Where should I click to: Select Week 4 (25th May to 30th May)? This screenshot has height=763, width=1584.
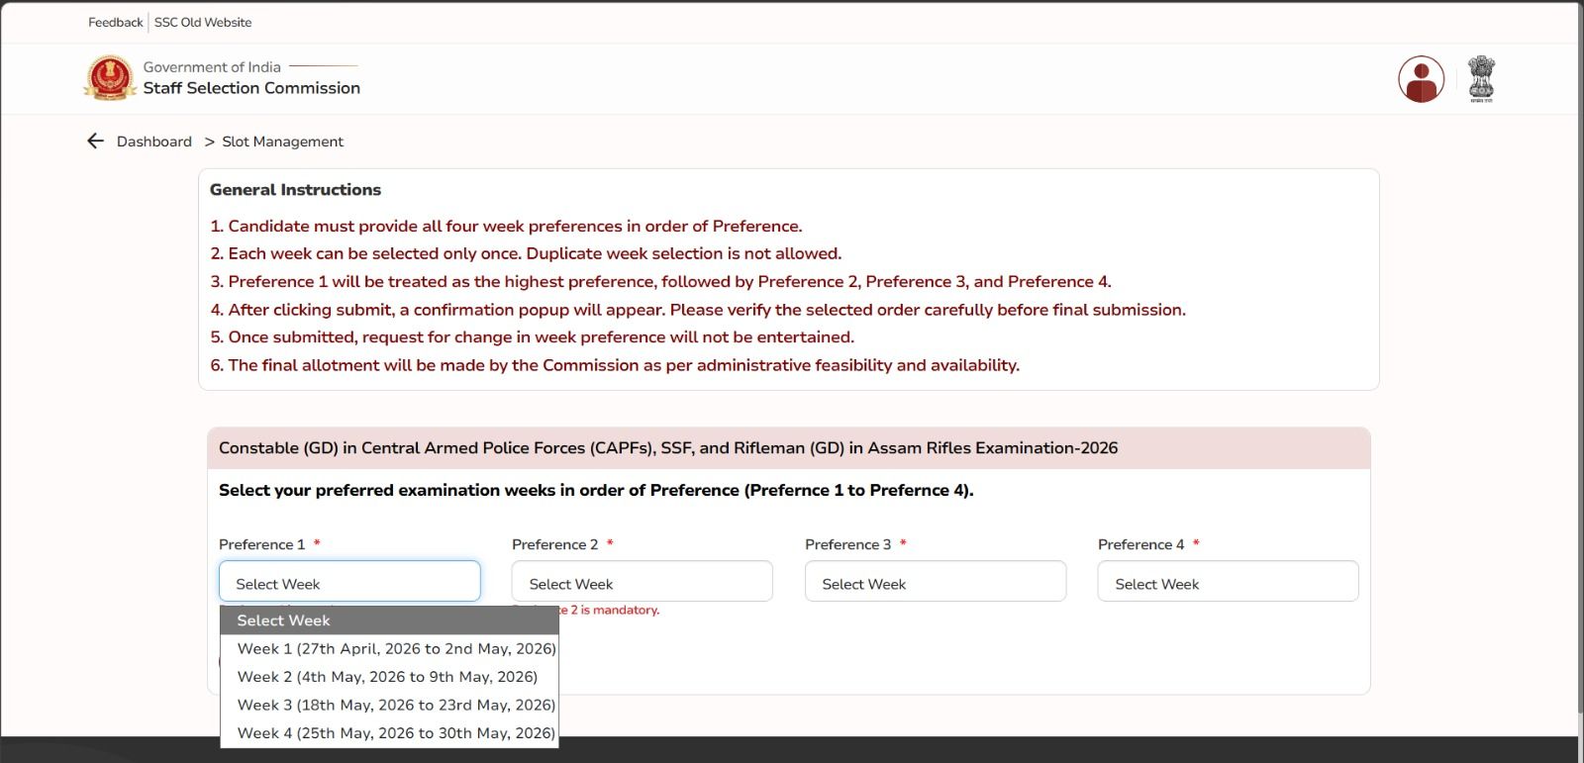click(x=396, y=733)
